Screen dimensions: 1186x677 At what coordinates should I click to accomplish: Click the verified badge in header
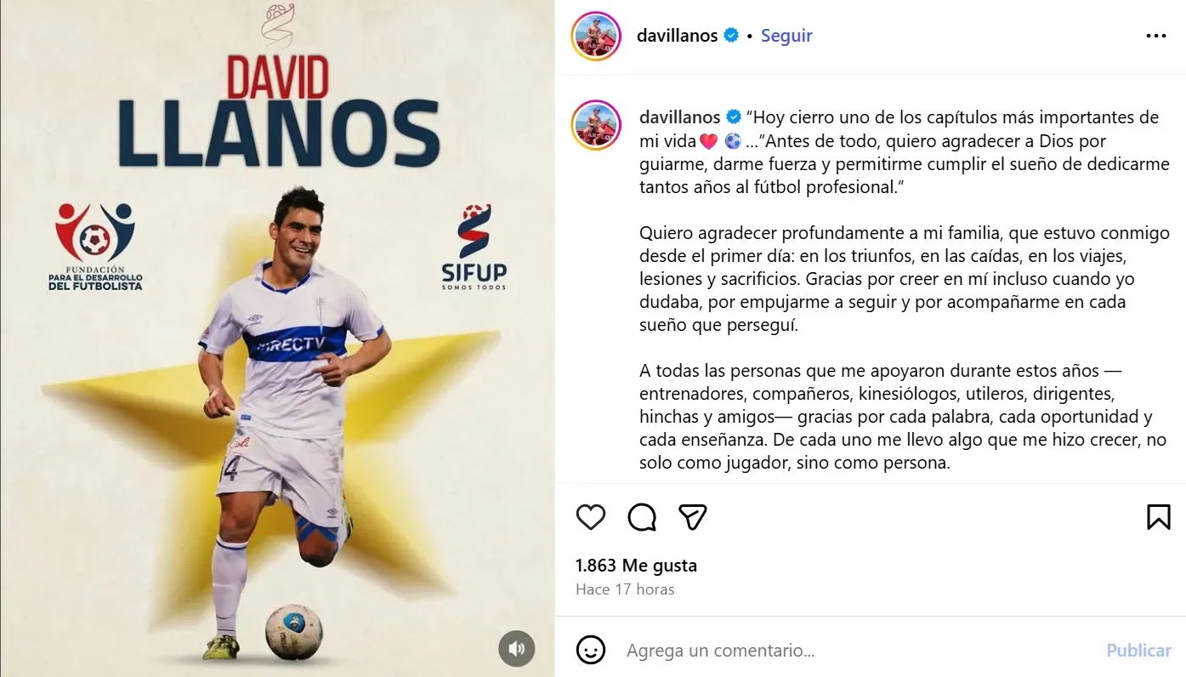[x=731, y=36]
